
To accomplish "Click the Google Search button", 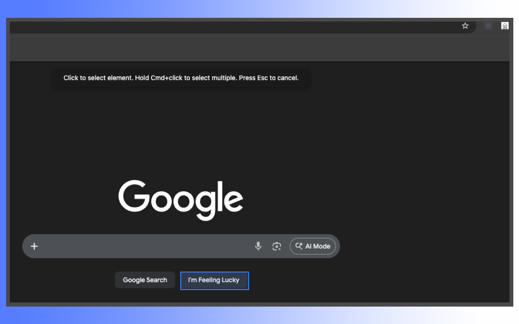I will pos(145,280).
